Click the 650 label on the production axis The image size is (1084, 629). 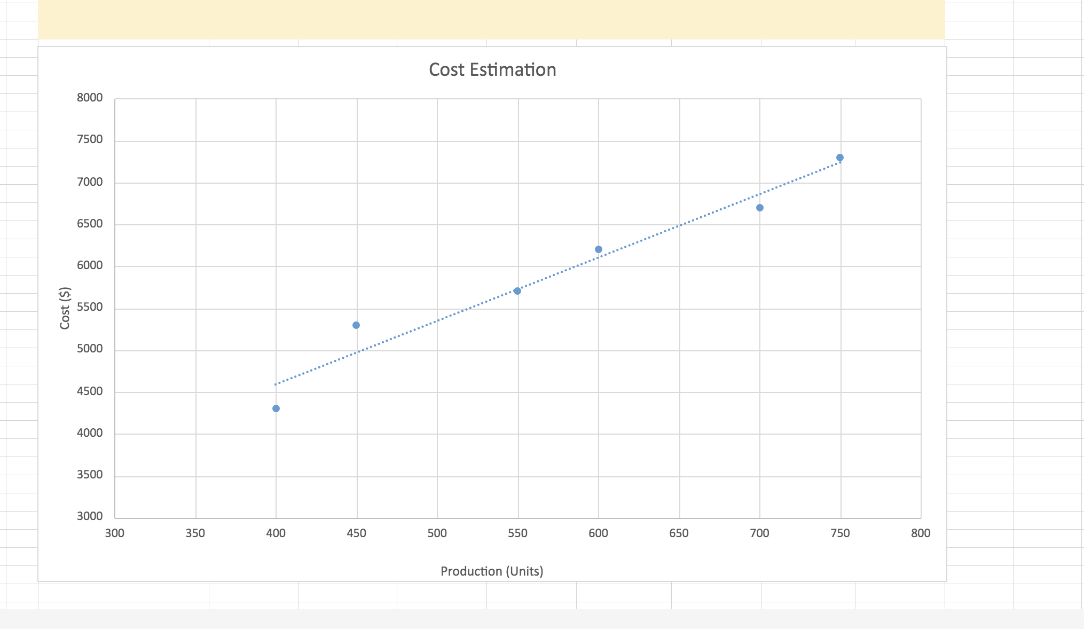point(679,533)
